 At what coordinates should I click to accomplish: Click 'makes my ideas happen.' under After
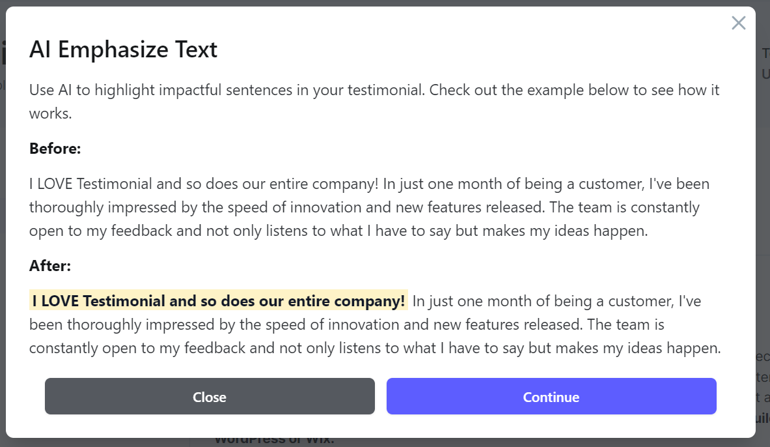click(x=643, y=348)
